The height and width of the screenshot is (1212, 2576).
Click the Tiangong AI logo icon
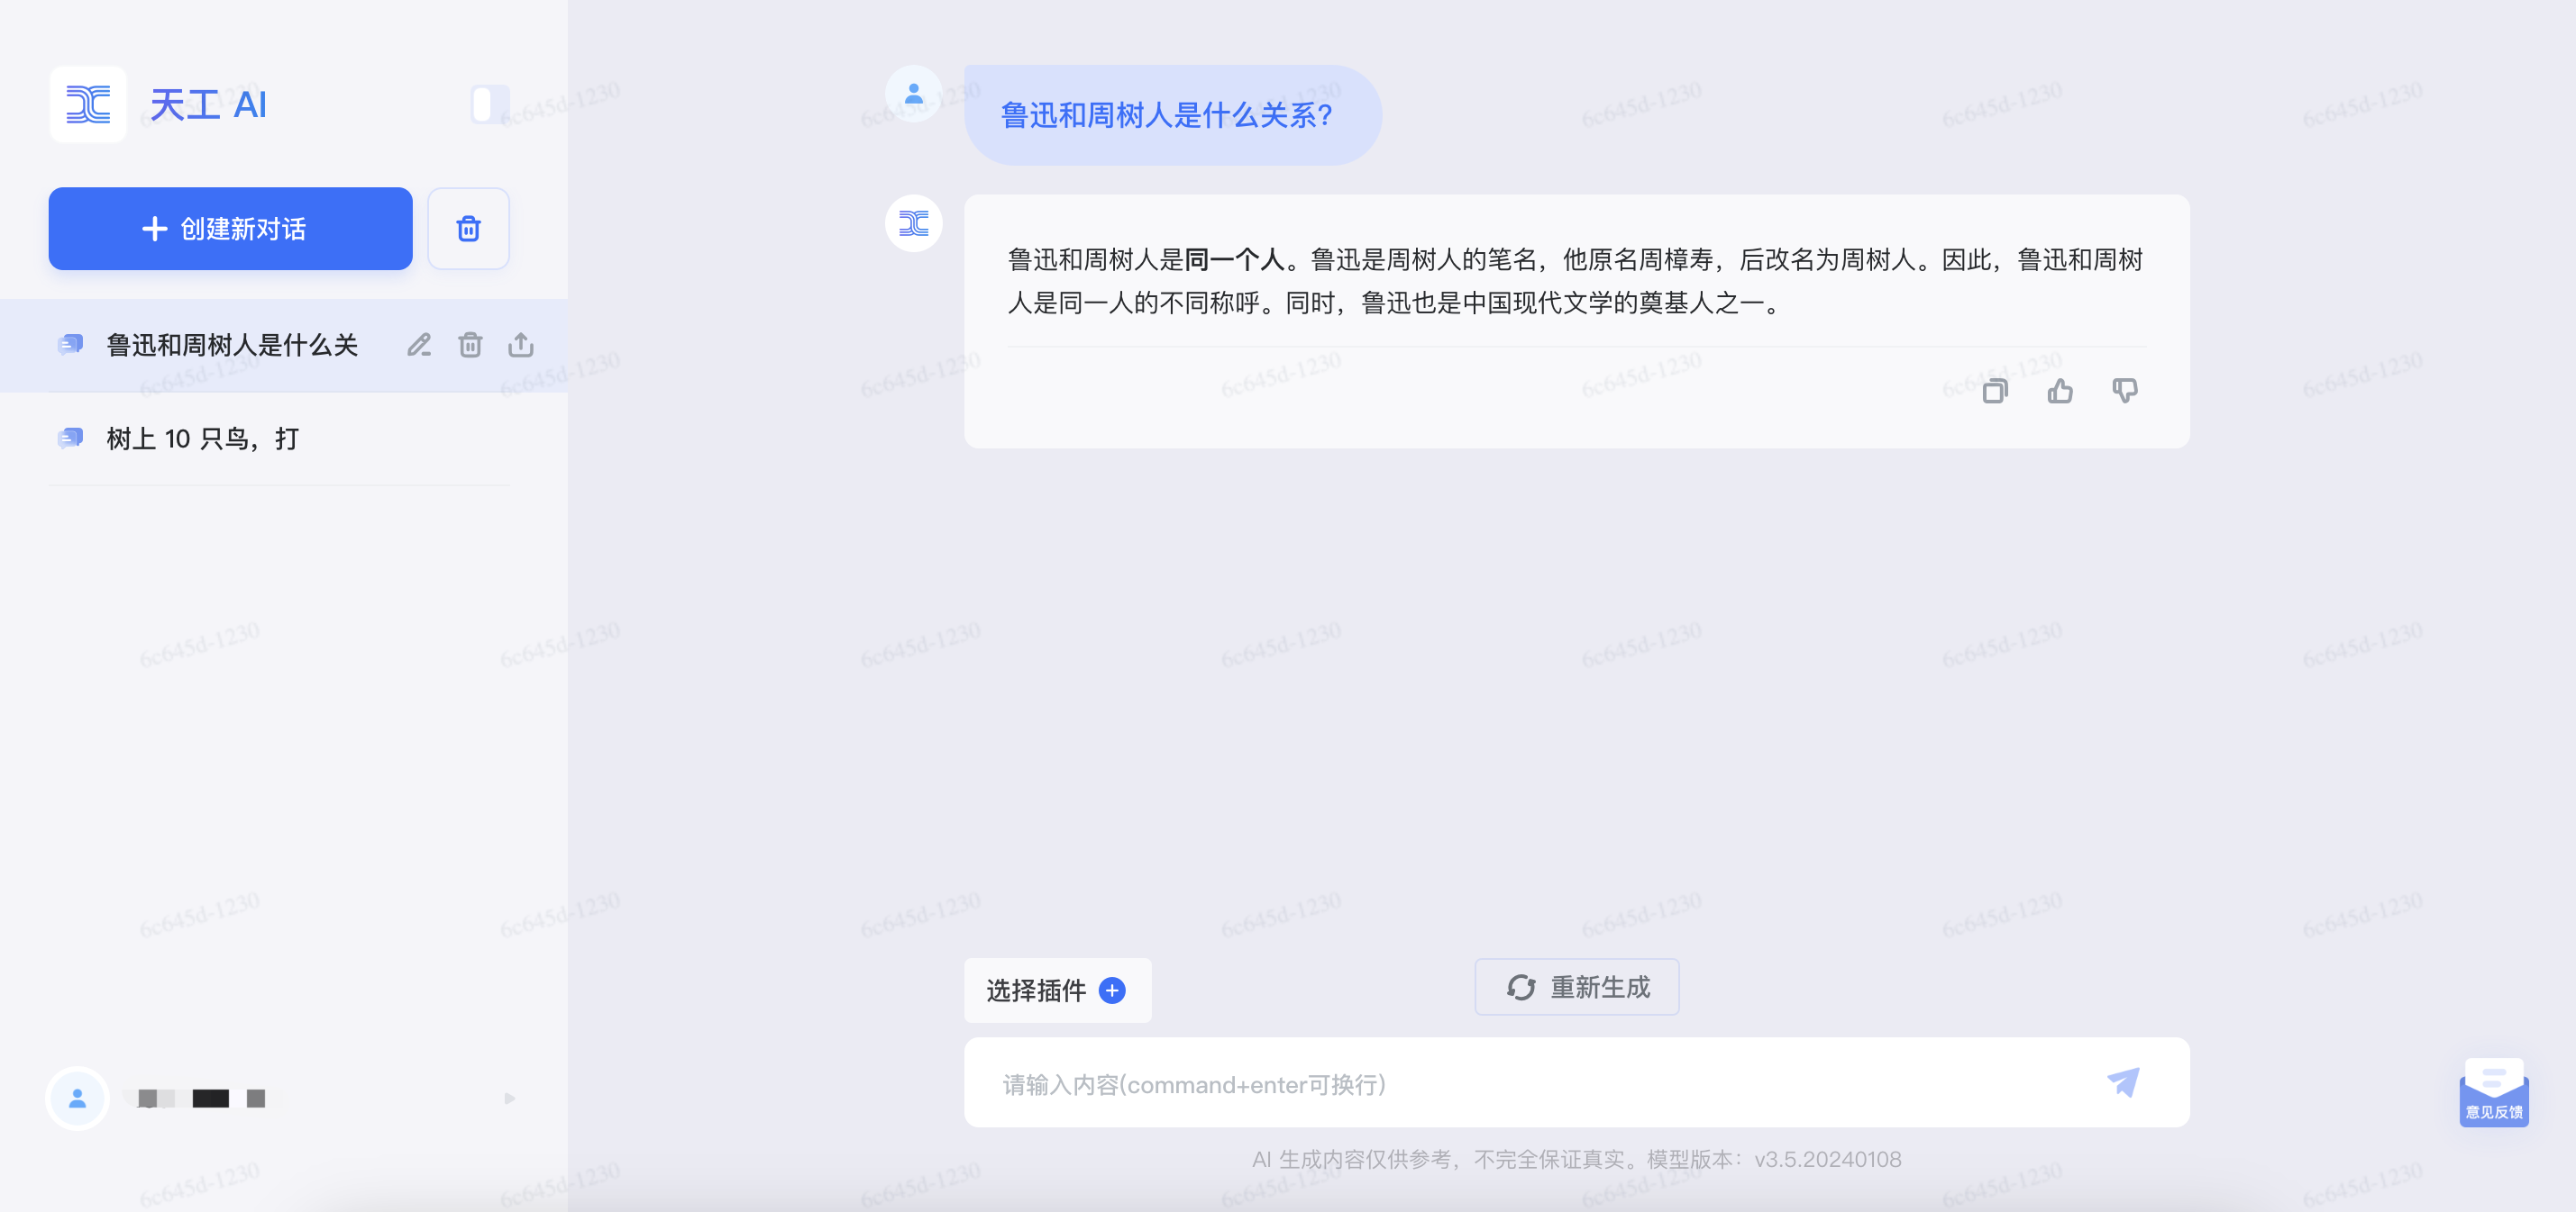pos(88,104)
